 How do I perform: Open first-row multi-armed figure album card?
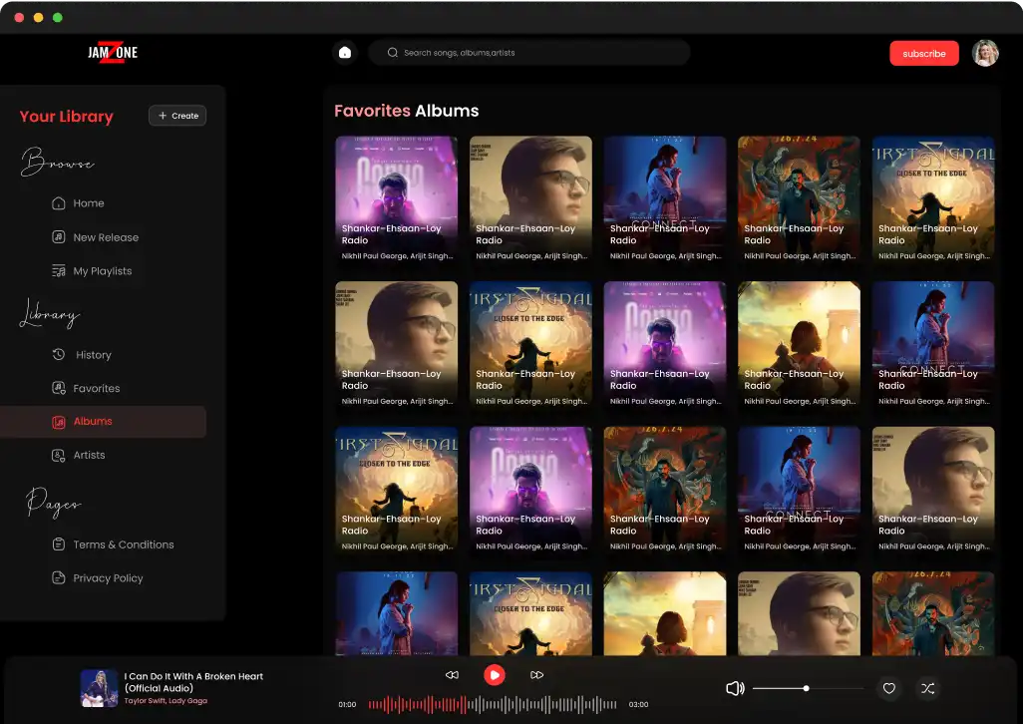coord(799,199)
